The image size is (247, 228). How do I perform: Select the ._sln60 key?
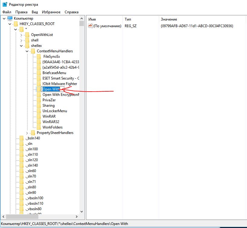tap(30, 171)
